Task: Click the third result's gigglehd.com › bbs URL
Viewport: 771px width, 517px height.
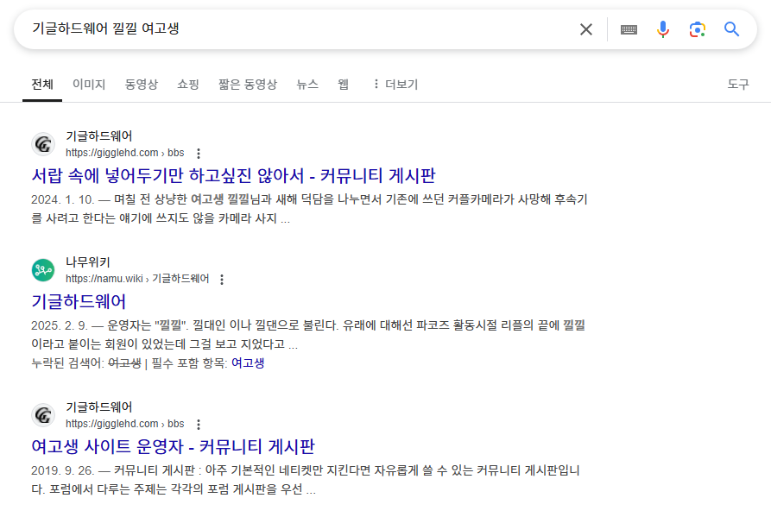Action: [125, 424]
